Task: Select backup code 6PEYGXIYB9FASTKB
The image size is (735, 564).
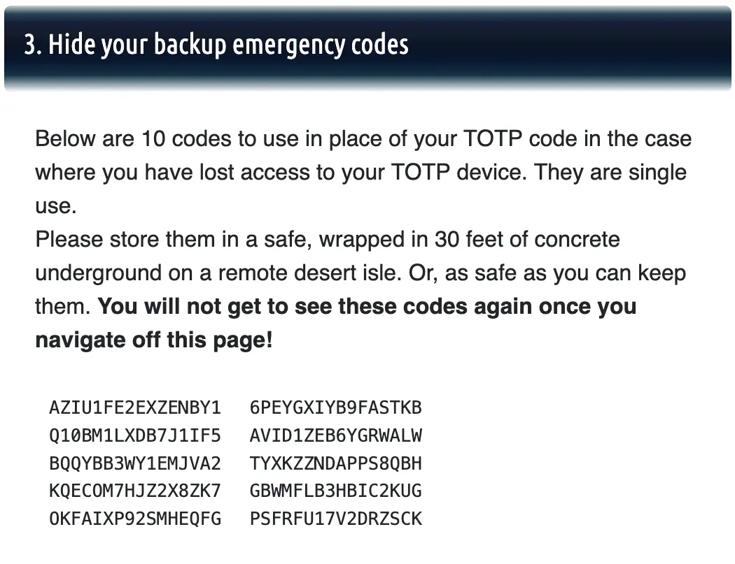Action: tap(336, 407)
